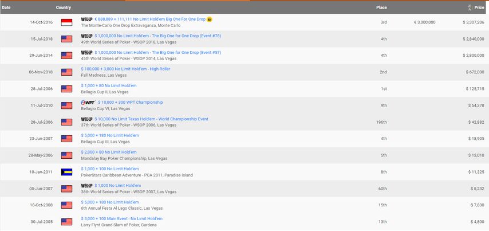Select the $ 672,000 prize cell
The image size is (489, 231).
click(475, 72)
